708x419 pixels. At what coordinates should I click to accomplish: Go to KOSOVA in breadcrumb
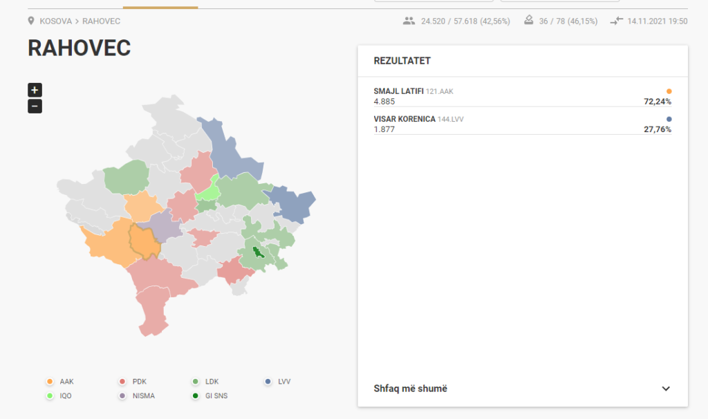tap(55, 21)
